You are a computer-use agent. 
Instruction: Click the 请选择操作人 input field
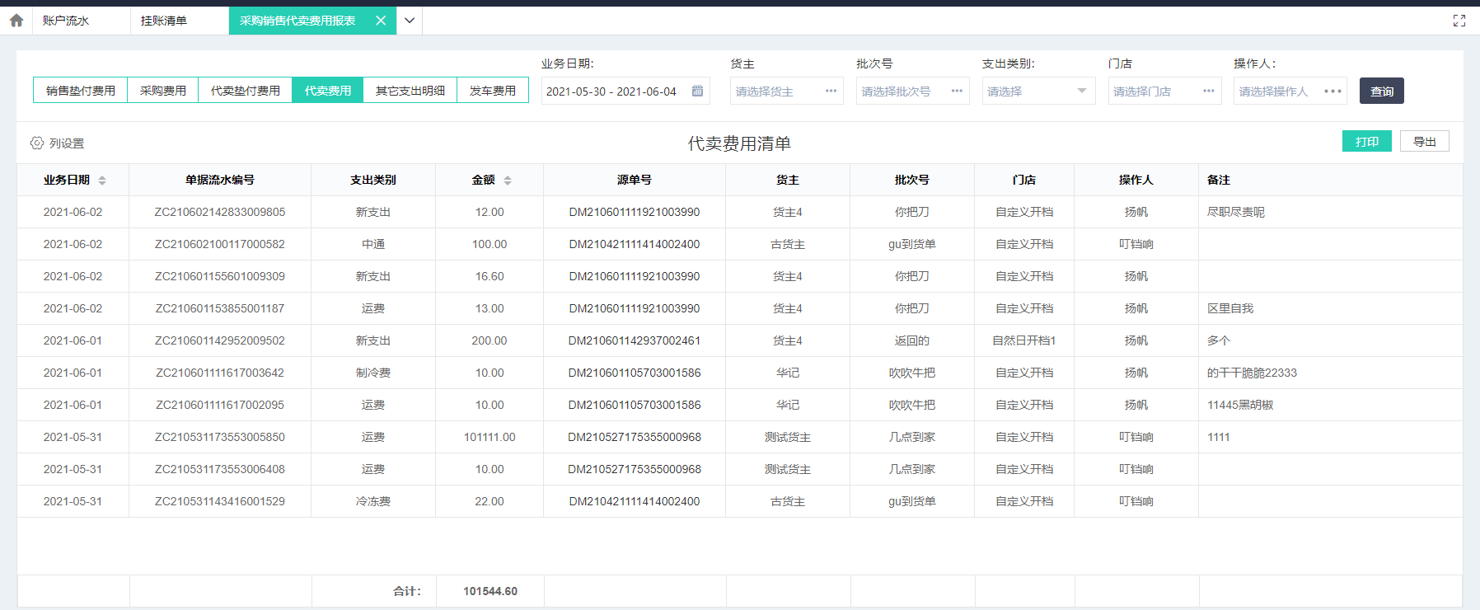(1290, 91)
